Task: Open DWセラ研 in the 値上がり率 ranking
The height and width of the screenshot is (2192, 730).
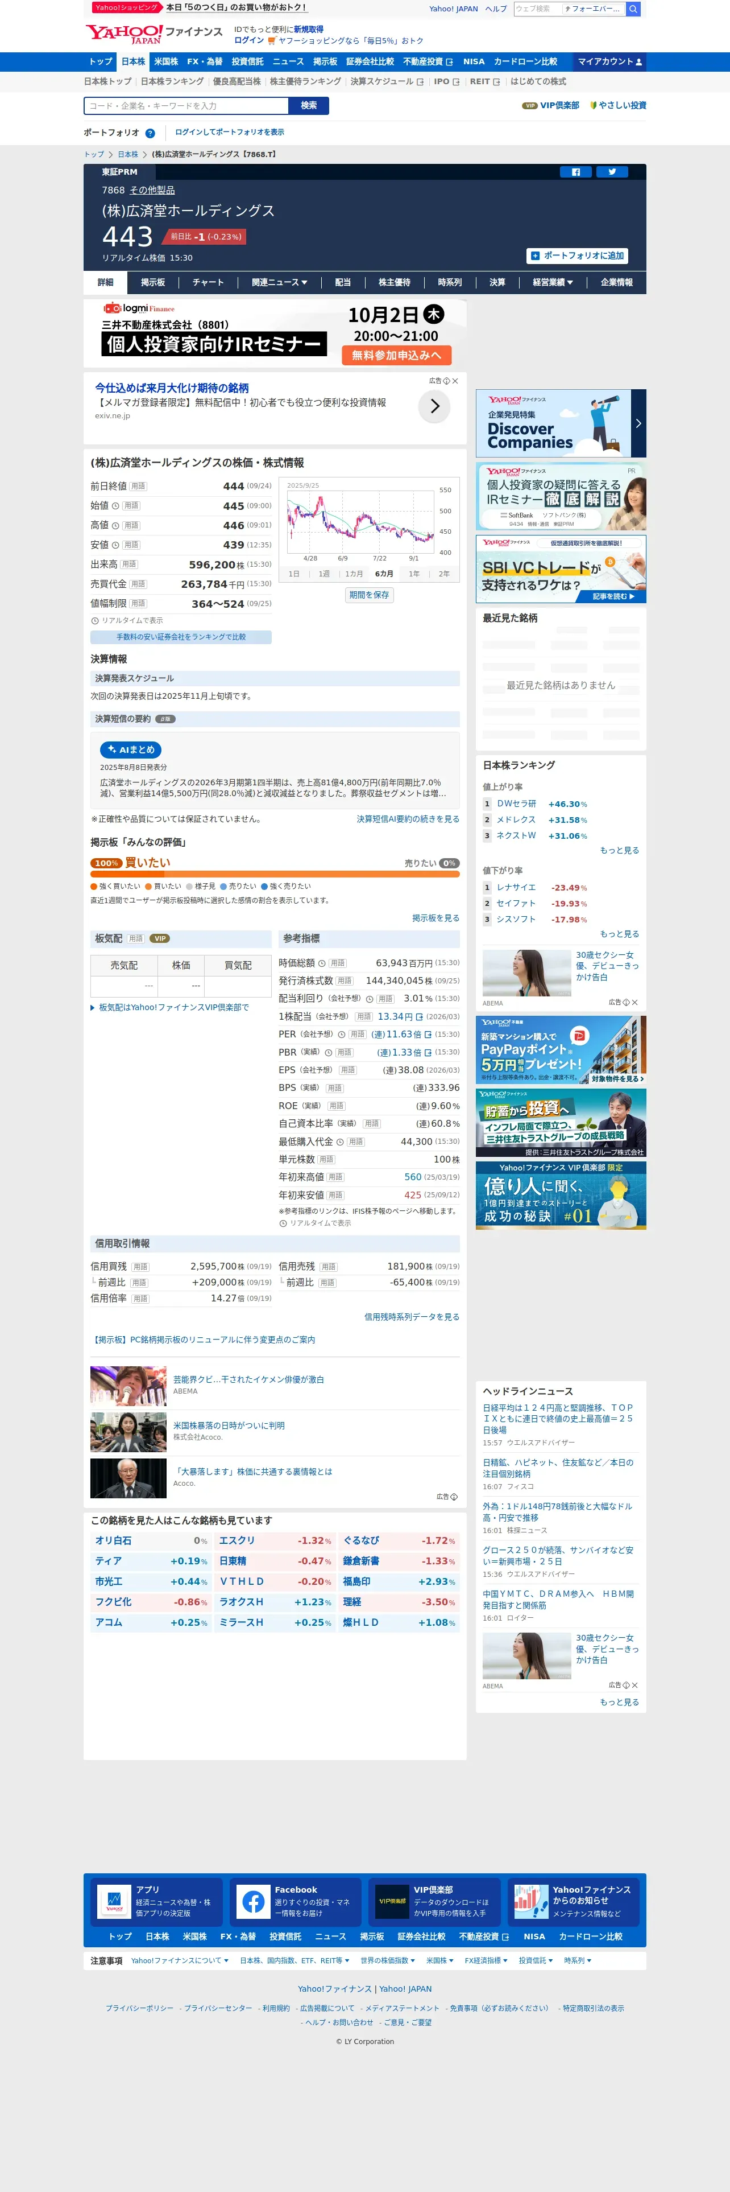Action: 517,804
